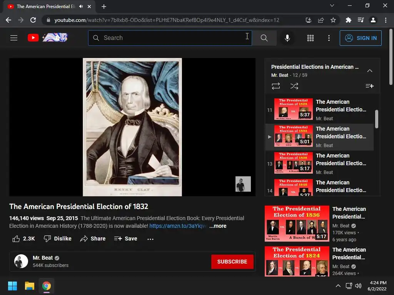Open Mr. Beat channel avatar

(21, 261)
